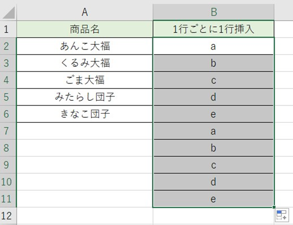Click row 7 header
This screenshot has width=293, height=225.
(x=8, y=131)
